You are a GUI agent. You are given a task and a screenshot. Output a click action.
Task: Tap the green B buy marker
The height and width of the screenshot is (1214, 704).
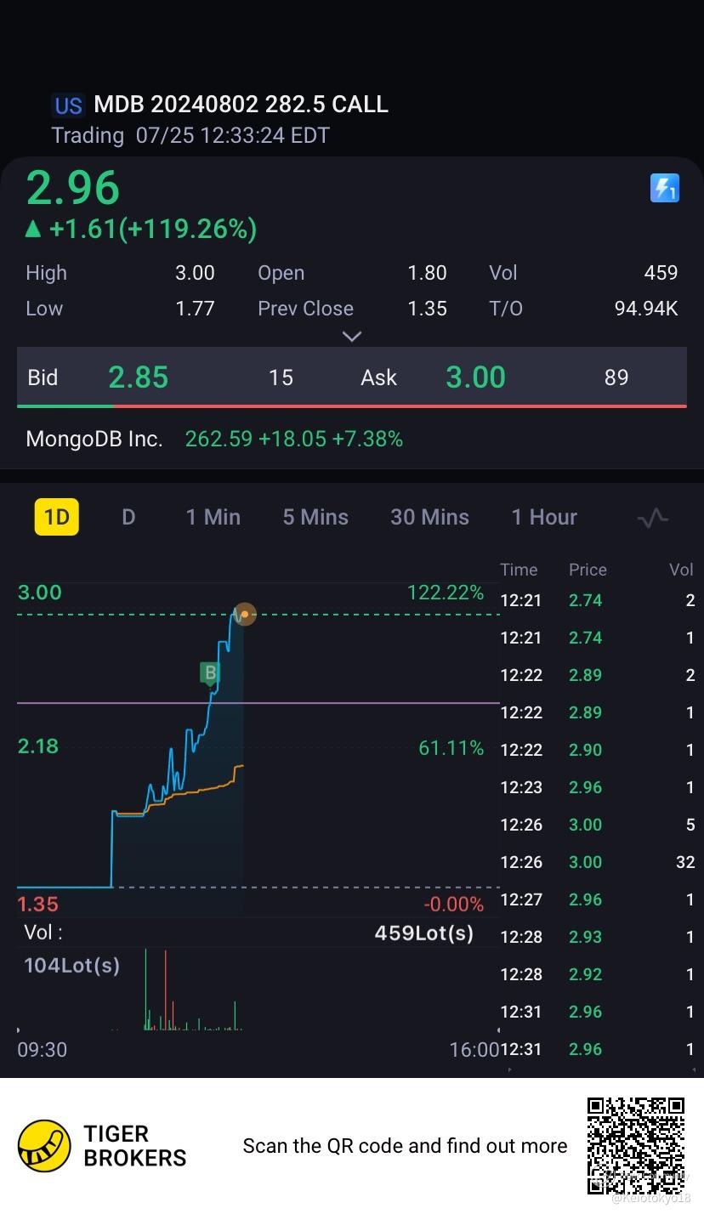(209, 673)
